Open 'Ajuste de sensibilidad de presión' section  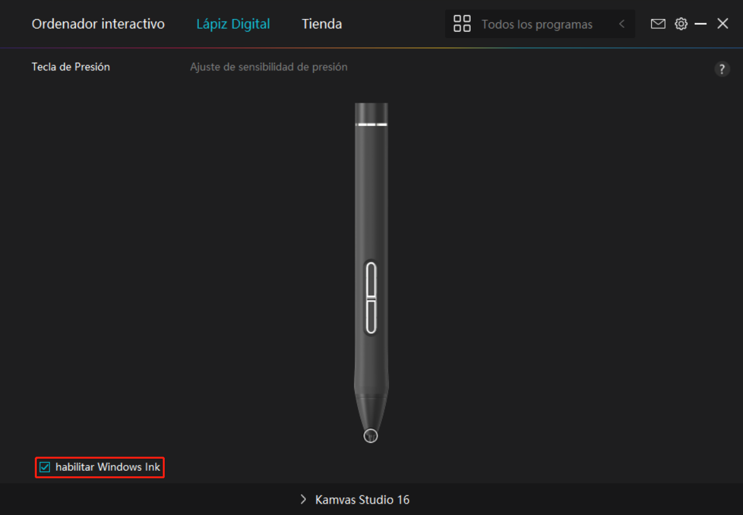click(269, 67)
